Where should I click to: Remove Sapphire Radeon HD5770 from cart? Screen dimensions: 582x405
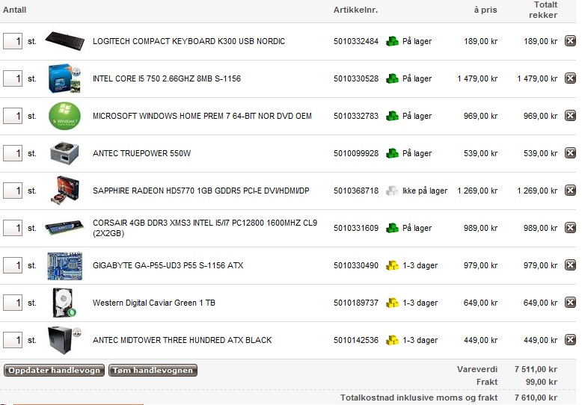coord(570,191)
